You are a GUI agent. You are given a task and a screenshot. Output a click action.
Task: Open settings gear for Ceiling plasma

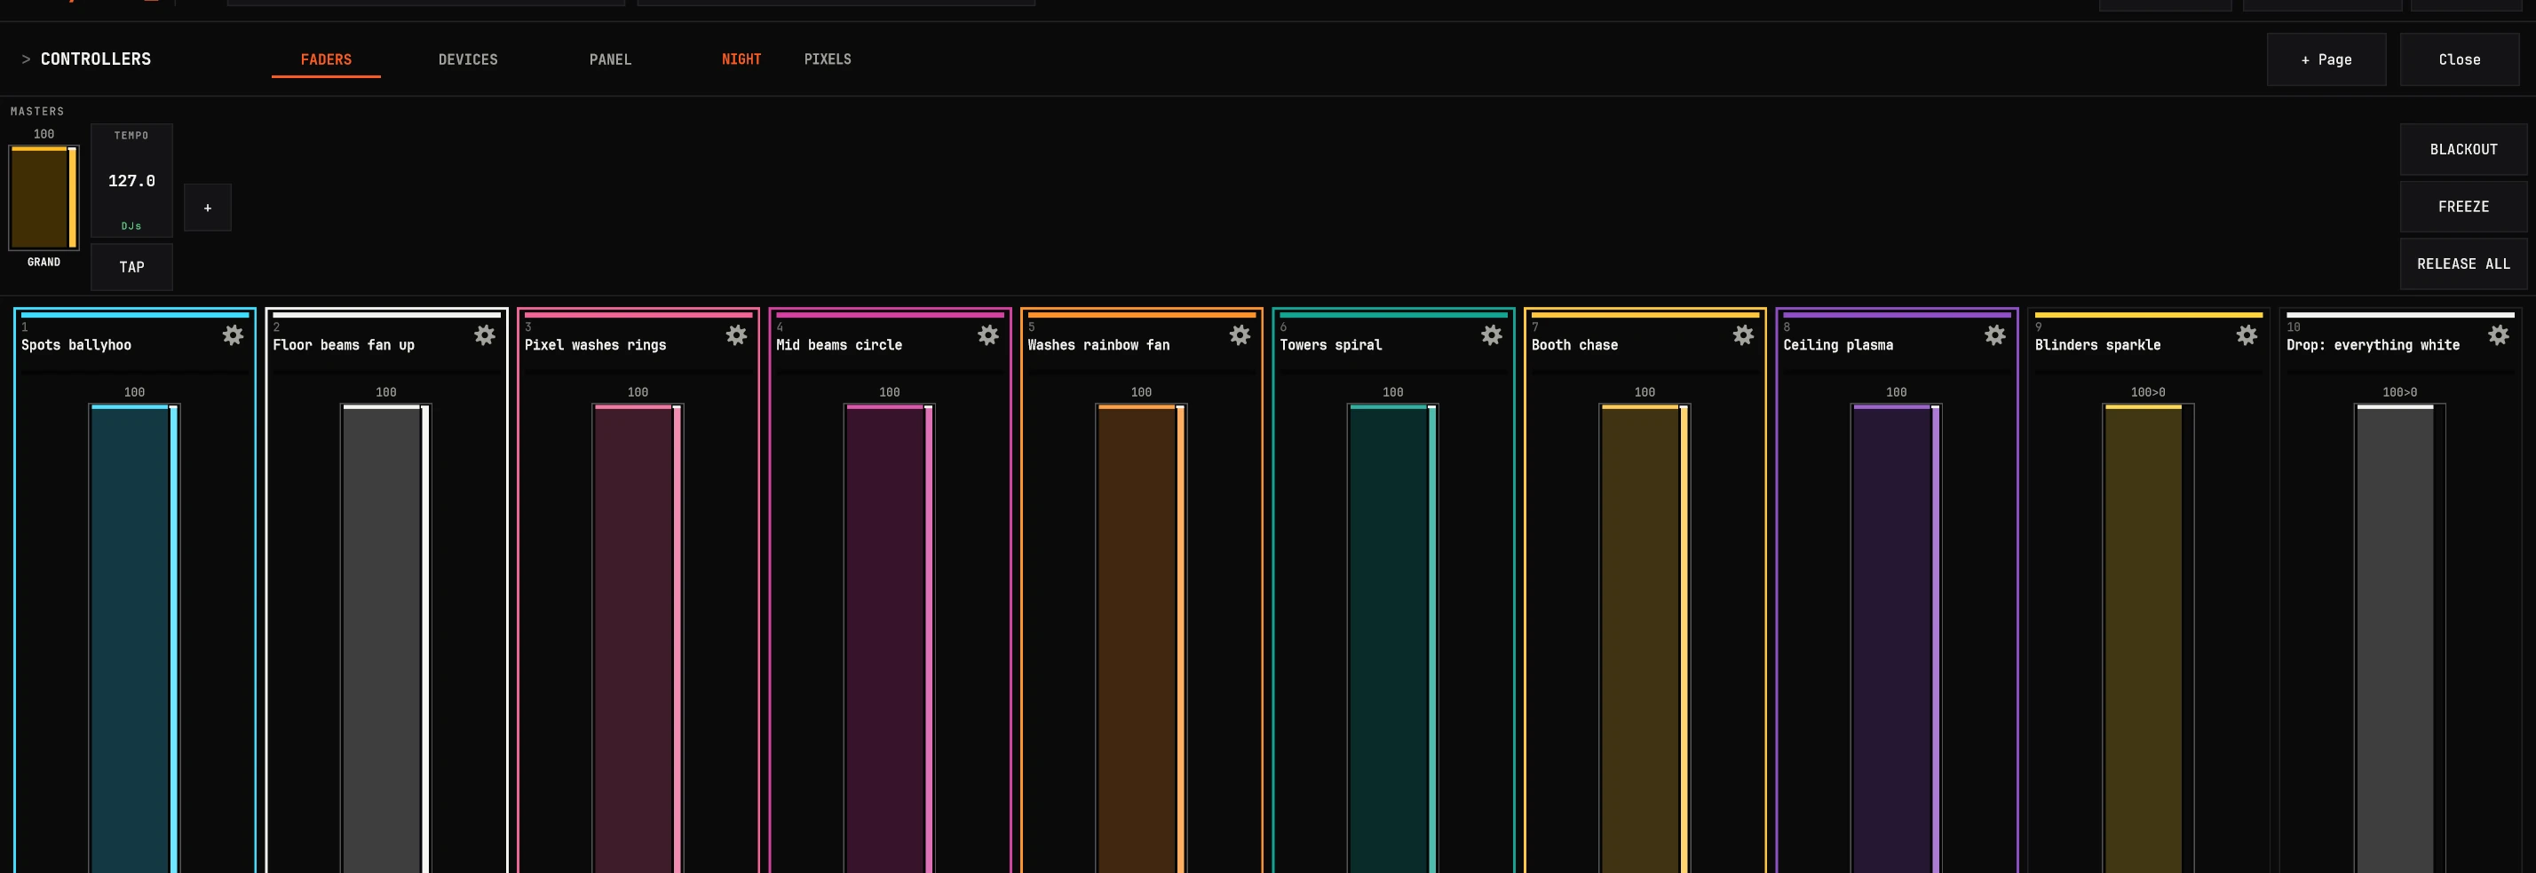click(1994, 335)
